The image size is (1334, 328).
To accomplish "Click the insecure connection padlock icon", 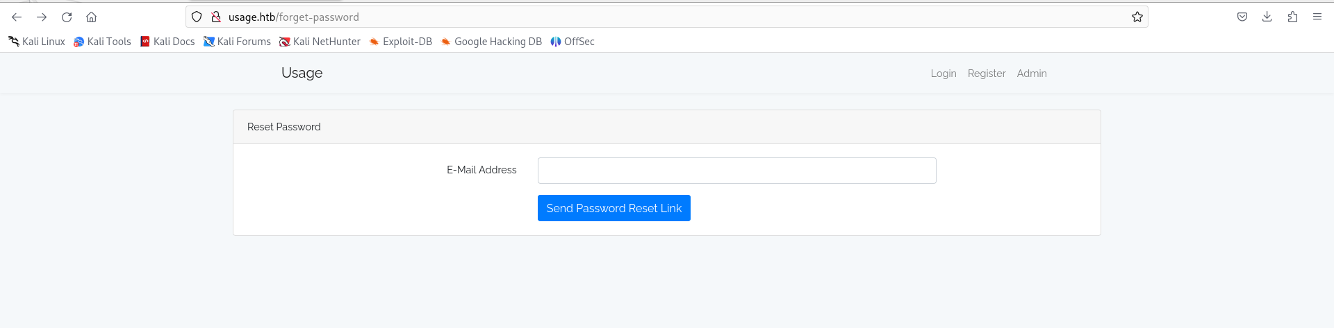I will 216,17.
